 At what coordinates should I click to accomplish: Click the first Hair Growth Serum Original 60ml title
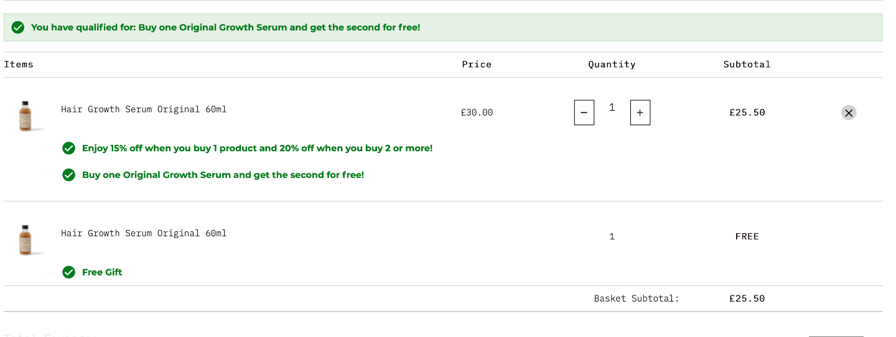coord(144,109)
